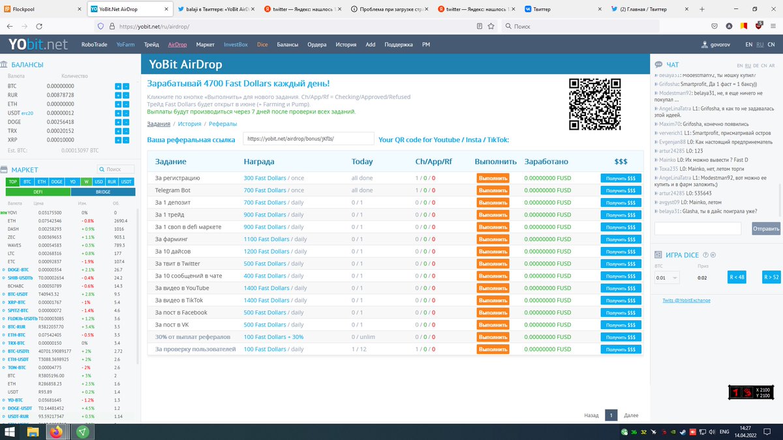Click Выполнить for За фарминг task
Viewport: 783px width, 440px height.
coord(493,239)
